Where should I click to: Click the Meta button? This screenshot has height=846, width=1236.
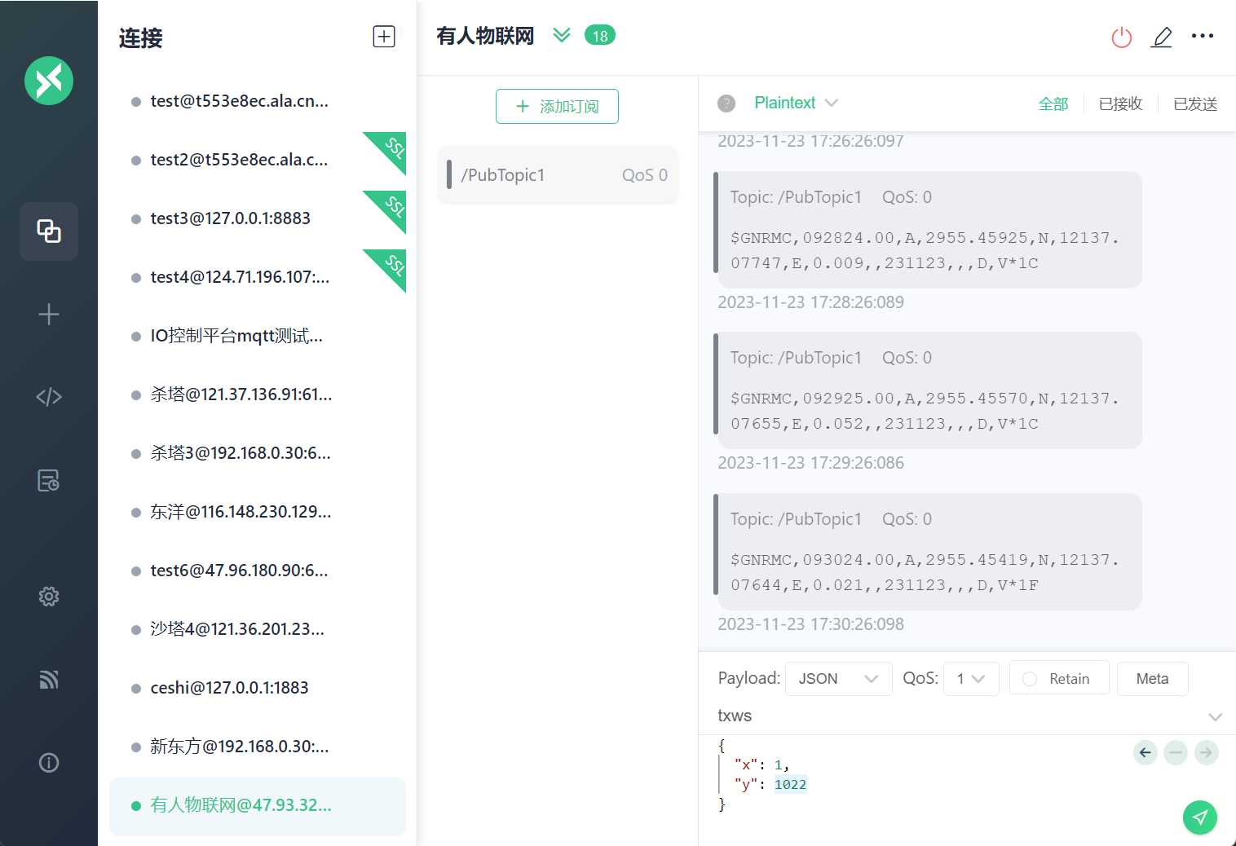click(1151, 678)
